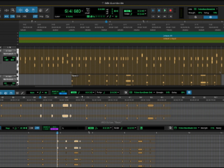Click the blue playhead in the middle MIDI editor ruler
The height and width of the screenshot is (168, 224).
tap(40, 97)
